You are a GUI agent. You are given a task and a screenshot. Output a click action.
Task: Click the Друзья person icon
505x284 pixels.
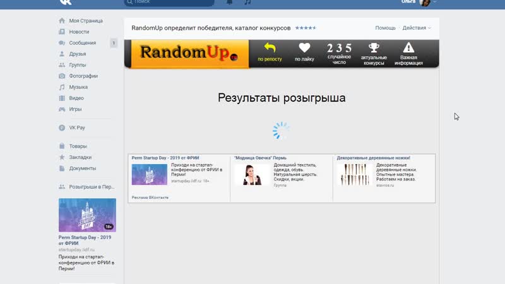(x=62, y=54)
